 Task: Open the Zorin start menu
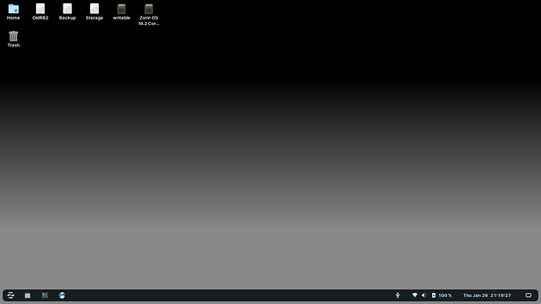point(11,295)
